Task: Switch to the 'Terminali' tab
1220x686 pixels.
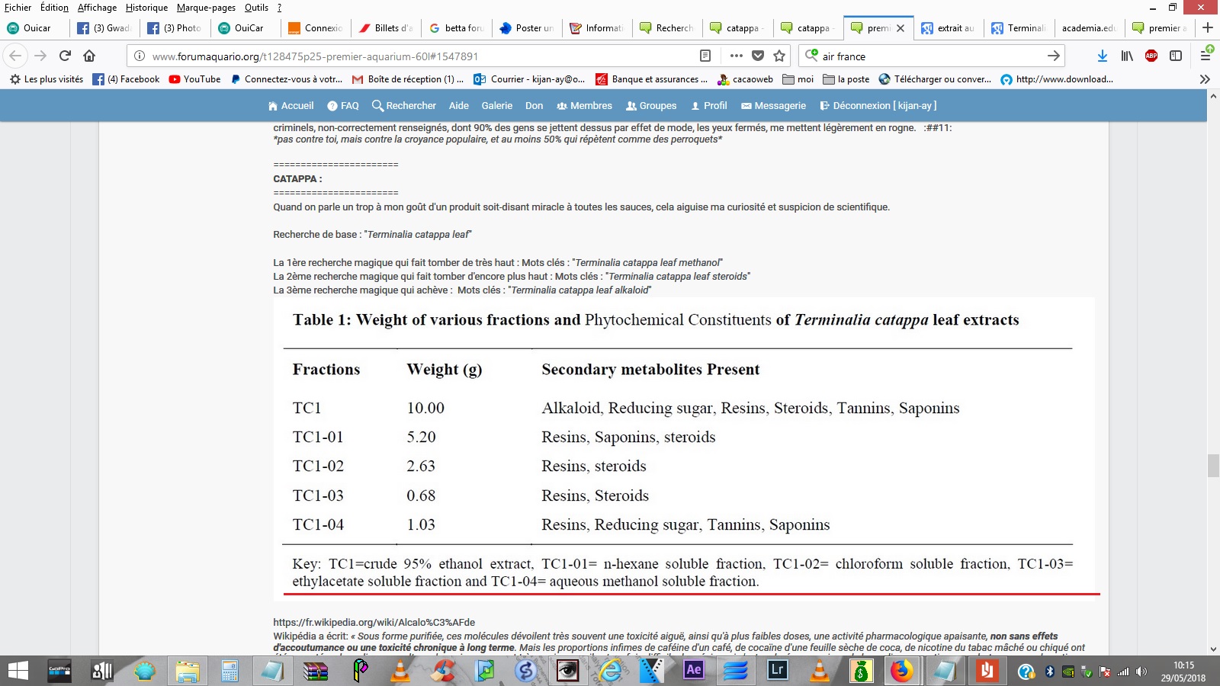Action: [x=1019, y=28]
